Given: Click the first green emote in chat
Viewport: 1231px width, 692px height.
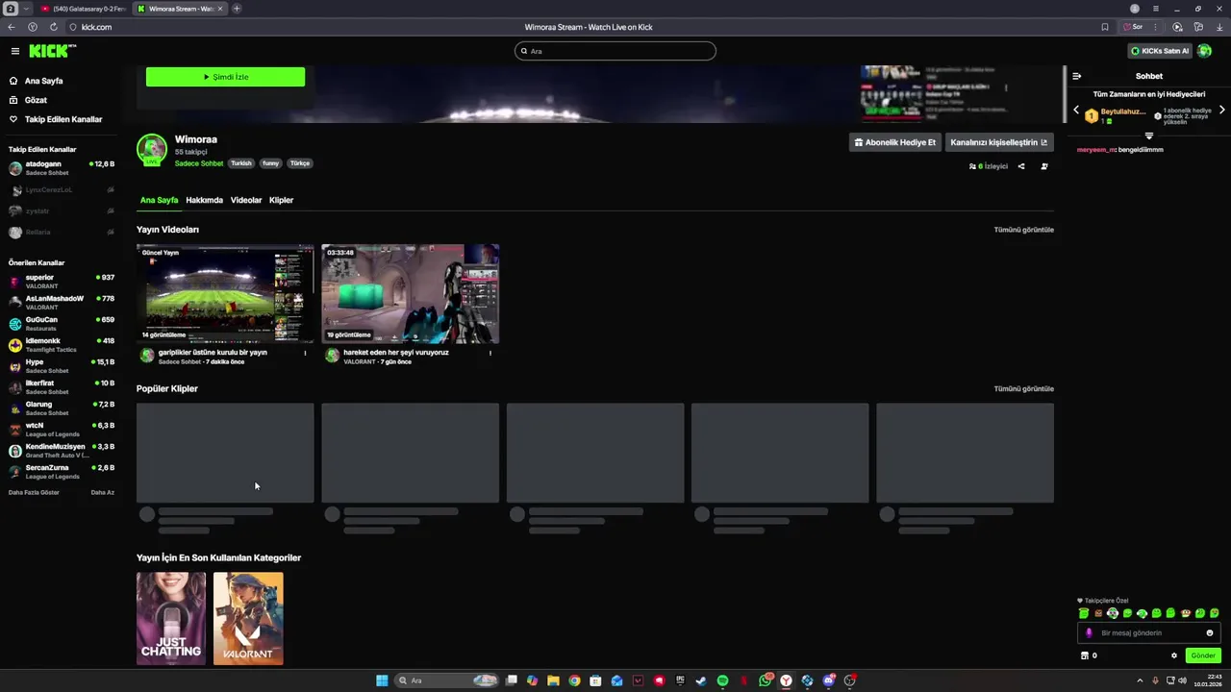Looking at the screenshot, I should (x=1084, y=613).
